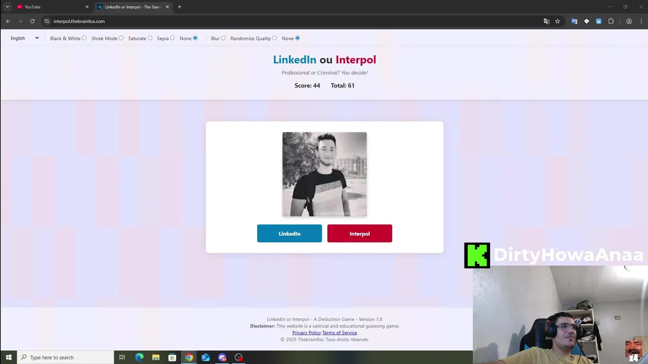Click the address bar URL field
Screen dimensions: 648x364
(x=294, y=21)
